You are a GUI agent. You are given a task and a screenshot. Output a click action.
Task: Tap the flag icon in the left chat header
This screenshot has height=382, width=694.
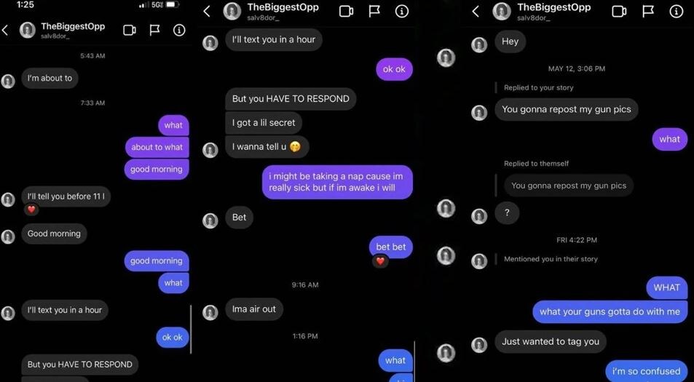point(154,30)
